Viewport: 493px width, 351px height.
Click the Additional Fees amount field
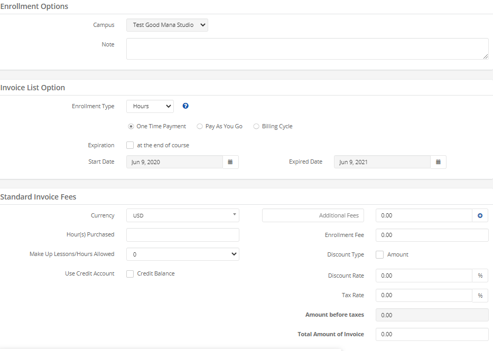pyautogui.click(x=424, y=216)
